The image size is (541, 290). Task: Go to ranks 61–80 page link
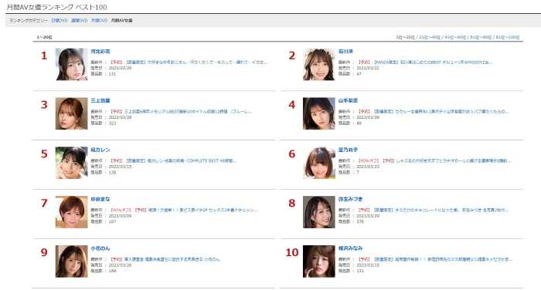click(481, 37)
